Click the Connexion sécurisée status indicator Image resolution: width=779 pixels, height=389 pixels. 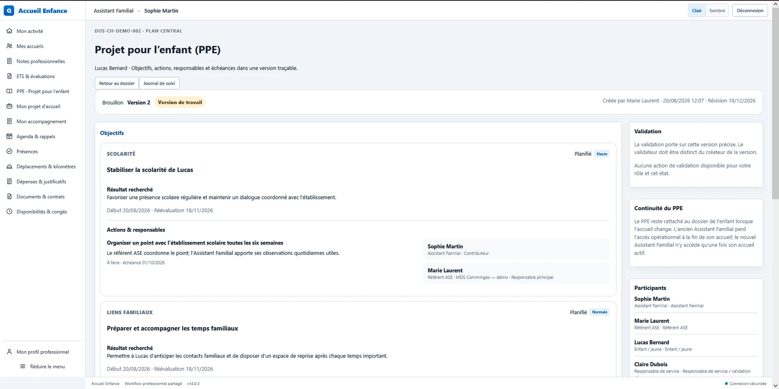745,384
